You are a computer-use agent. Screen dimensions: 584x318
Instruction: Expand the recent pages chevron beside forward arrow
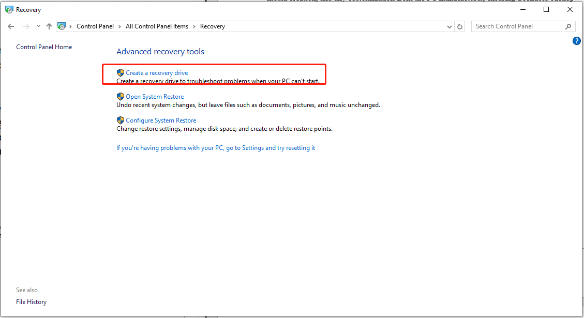point(38,26)
